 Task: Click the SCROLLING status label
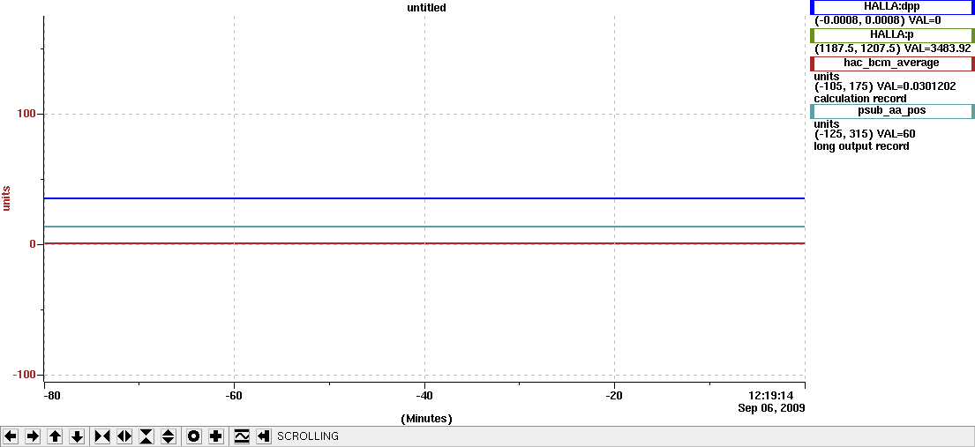308,436
